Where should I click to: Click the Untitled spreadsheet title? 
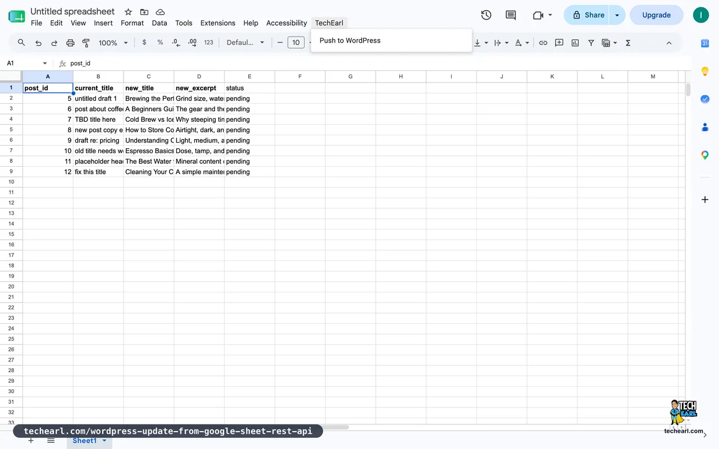tap(72, 11)
